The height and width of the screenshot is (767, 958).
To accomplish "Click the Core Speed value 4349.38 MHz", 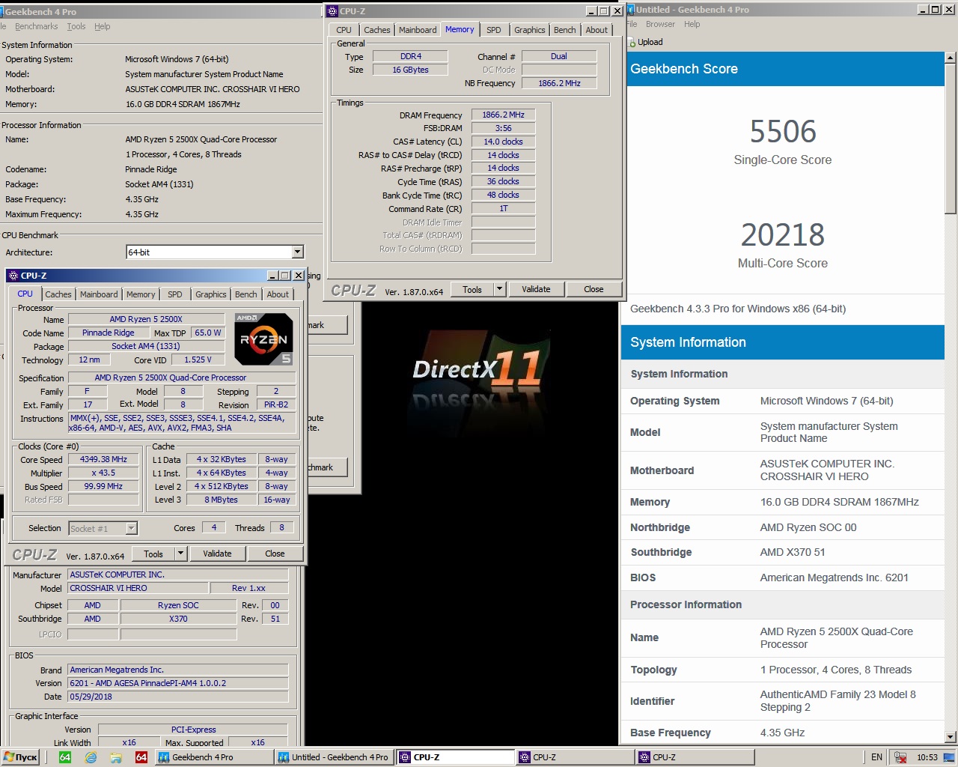I will [103, 459].
